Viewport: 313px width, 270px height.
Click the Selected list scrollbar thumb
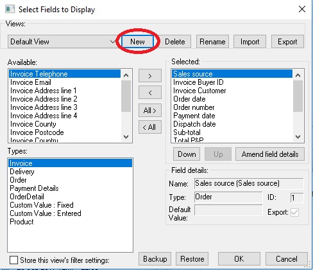point(298,96)
